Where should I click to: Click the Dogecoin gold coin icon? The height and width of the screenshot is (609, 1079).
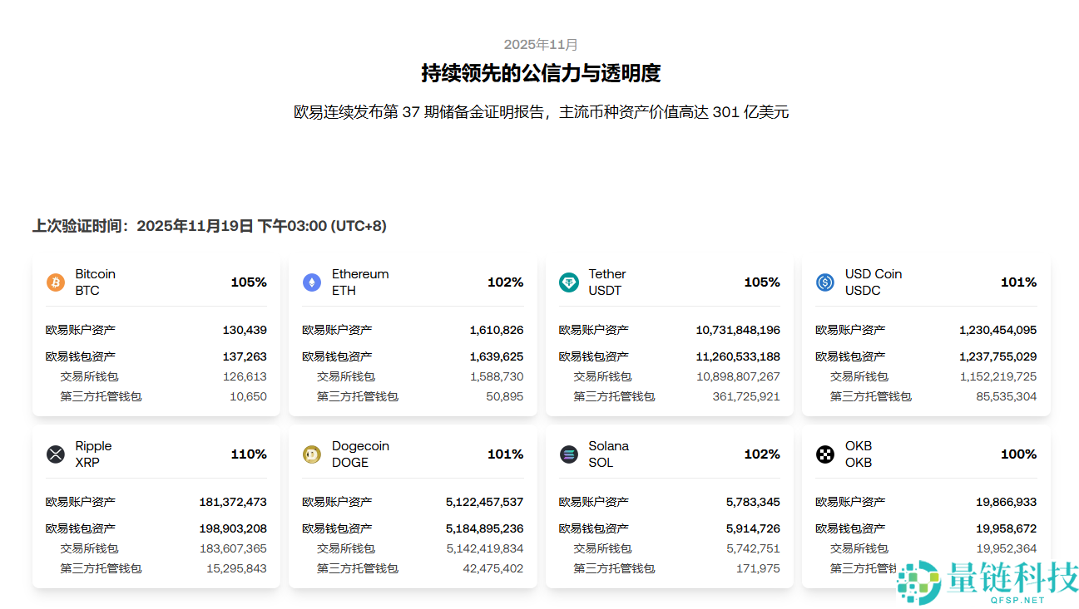coord(312,454)
